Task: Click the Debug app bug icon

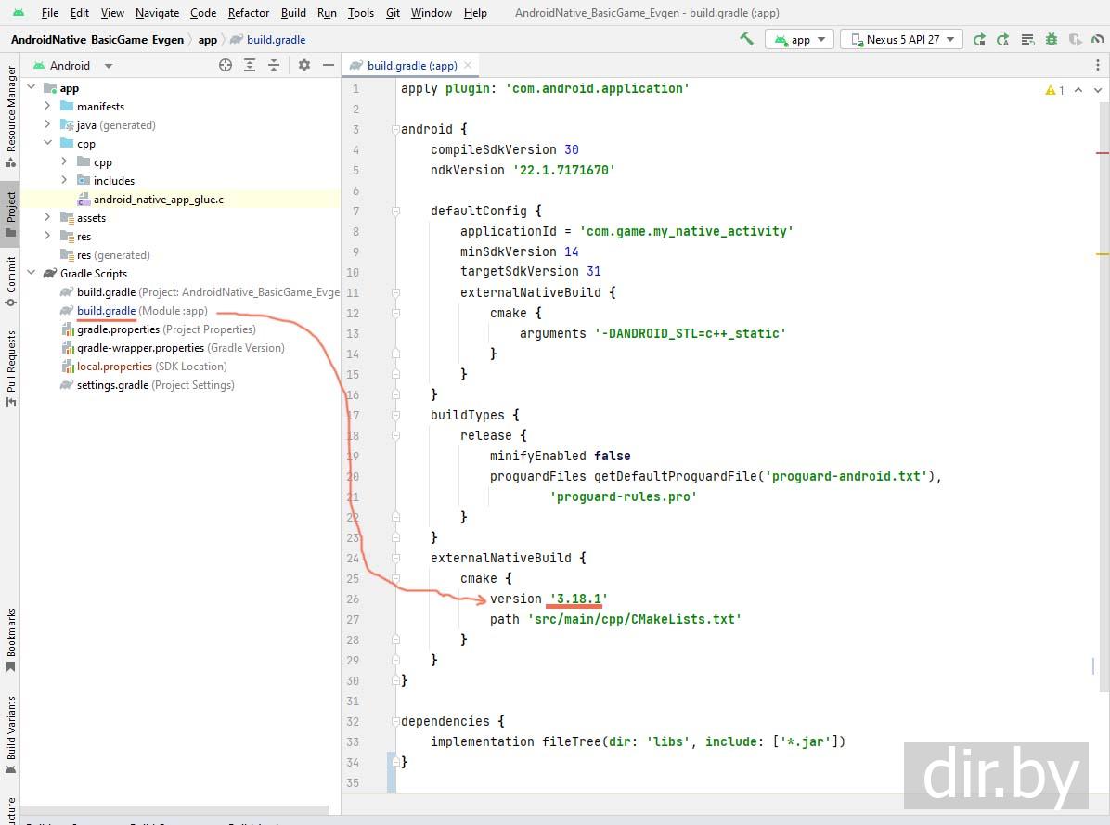Action: [1052, 39]
